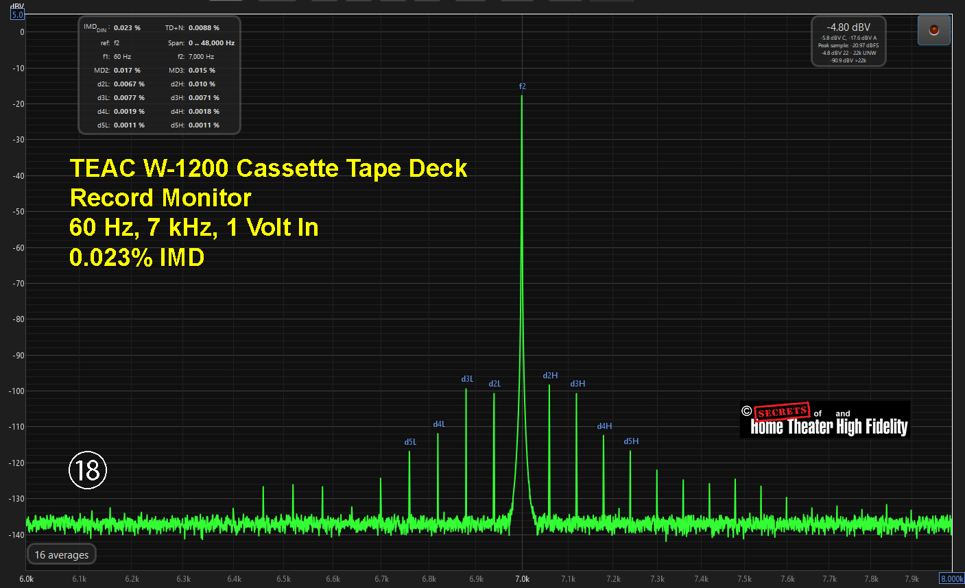
Task: Click the MD3 0.015 % value
Action: pyautogui.click(x=202, y=70)
